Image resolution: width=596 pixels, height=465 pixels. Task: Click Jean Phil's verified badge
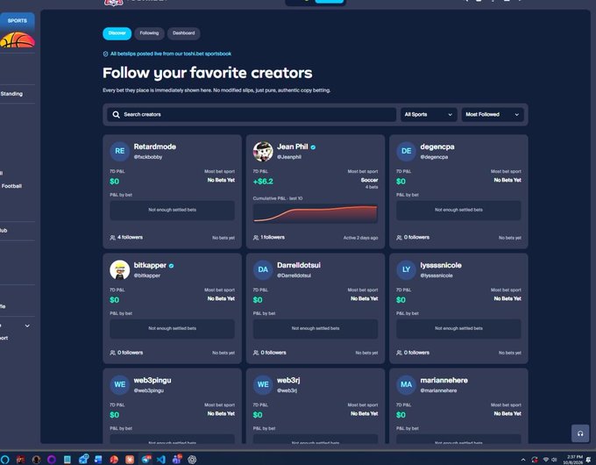(x=313, y=147)
